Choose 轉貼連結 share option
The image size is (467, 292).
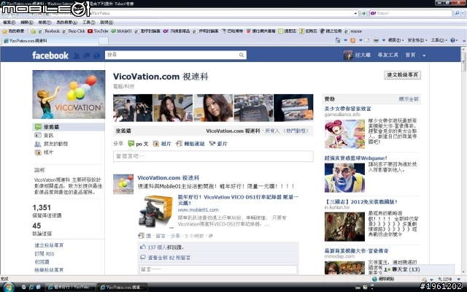coord(190,144)
